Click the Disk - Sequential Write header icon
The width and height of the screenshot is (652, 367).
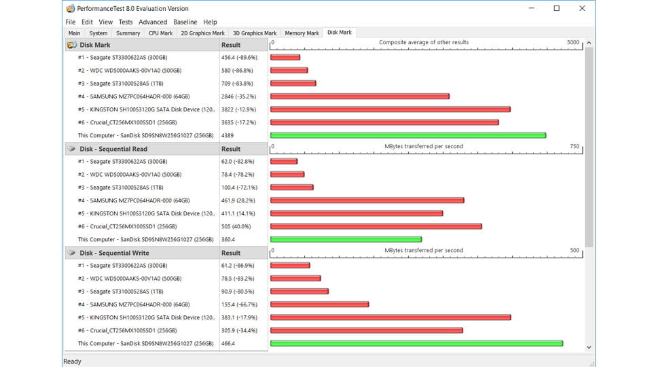[71, 253]
